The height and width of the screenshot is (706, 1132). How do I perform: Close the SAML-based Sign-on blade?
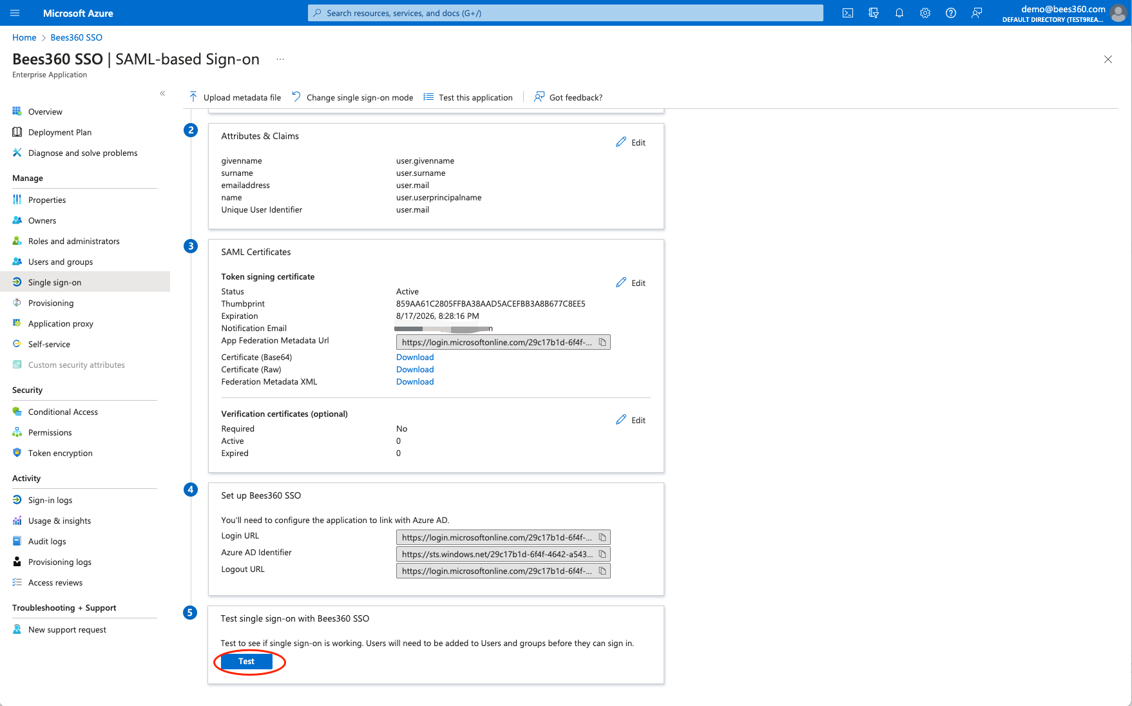coord(1108,59)
